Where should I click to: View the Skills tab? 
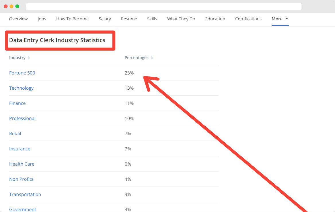tap(152, 19)
